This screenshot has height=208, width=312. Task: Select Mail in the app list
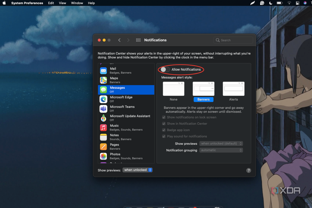coord(126,71)
